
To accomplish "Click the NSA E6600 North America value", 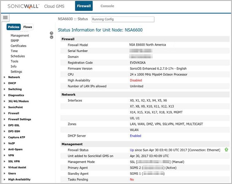I will click(x=148, y=45).
